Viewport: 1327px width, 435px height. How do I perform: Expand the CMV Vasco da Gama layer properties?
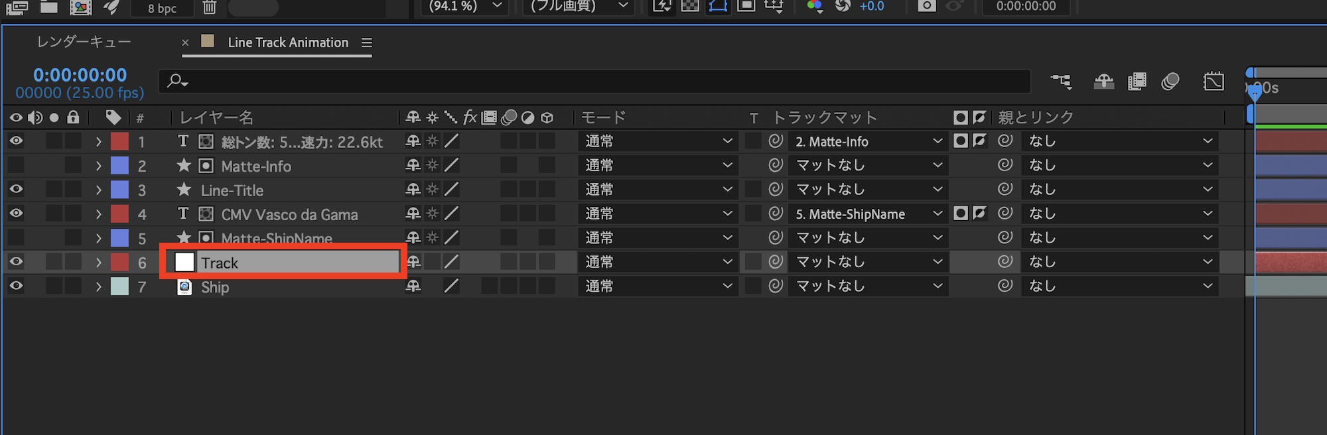pyautogui.click(x=99, y=214)
